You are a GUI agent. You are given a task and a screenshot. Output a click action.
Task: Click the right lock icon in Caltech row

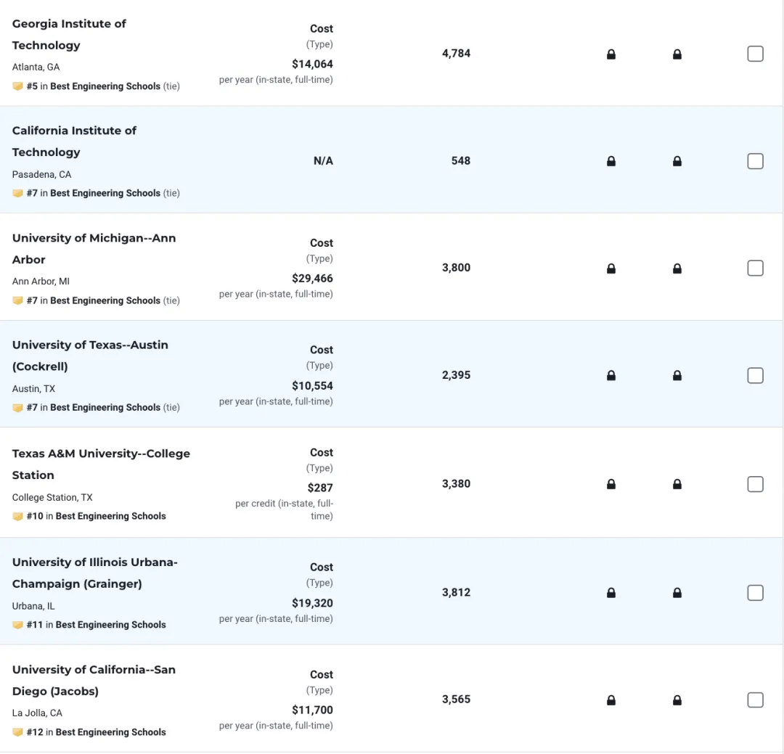[677, 162]
